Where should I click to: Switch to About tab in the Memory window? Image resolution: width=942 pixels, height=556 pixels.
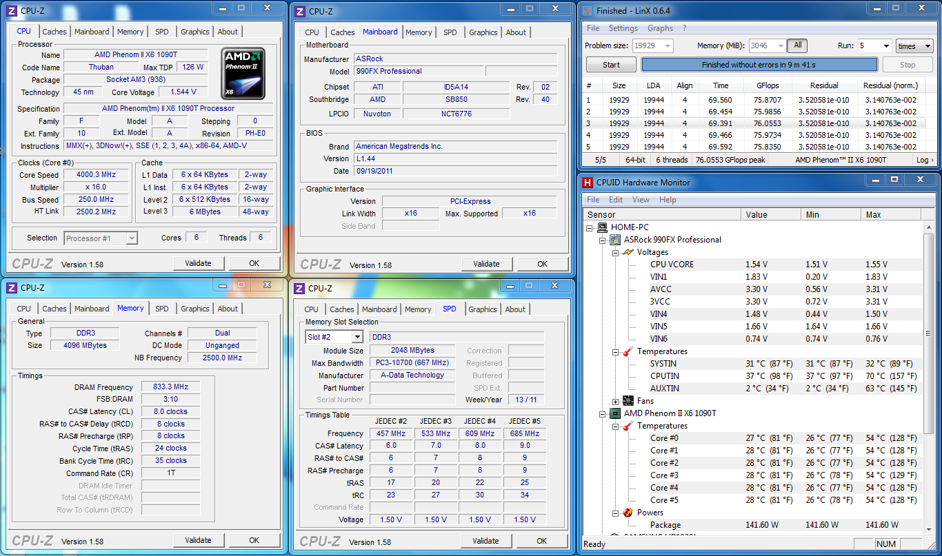228,309
